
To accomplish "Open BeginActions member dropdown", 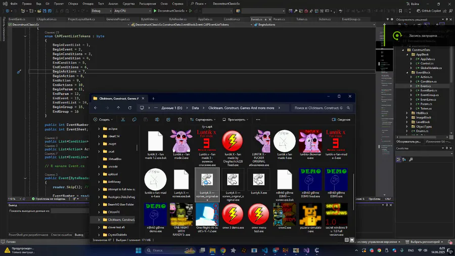I will pos(314,25).
